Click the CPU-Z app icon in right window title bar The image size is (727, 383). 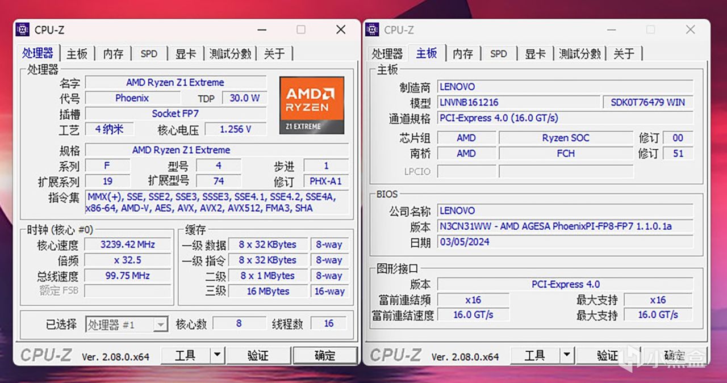pyautogui.click(x=372, y=30)
